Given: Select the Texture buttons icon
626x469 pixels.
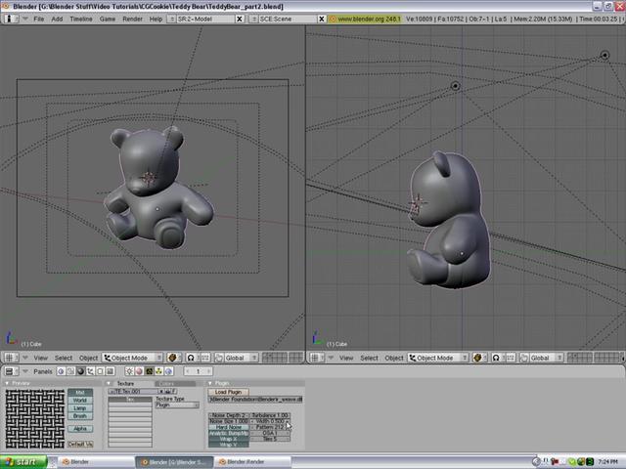Looking at the screenshot, I should (149, 371).
